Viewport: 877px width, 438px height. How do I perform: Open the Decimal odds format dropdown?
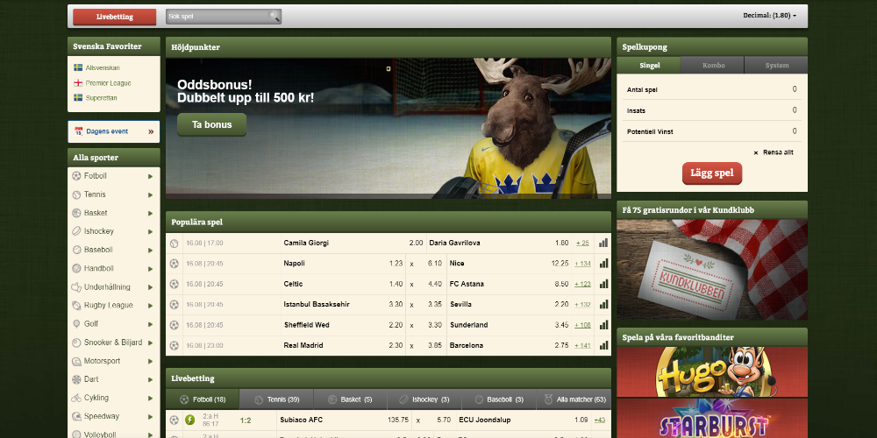coord(770,16)
